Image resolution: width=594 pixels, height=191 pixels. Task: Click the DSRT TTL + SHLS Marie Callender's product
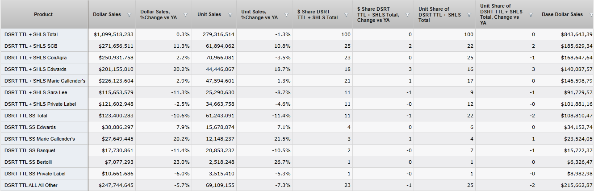pos(45,81)
